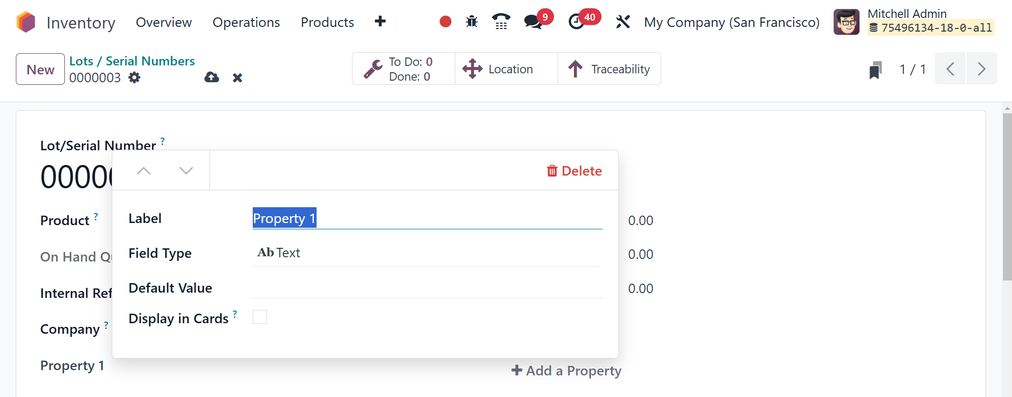1012x397 pixels.
Task: Click the Add a Property link
Action: (x=566, y=371)
